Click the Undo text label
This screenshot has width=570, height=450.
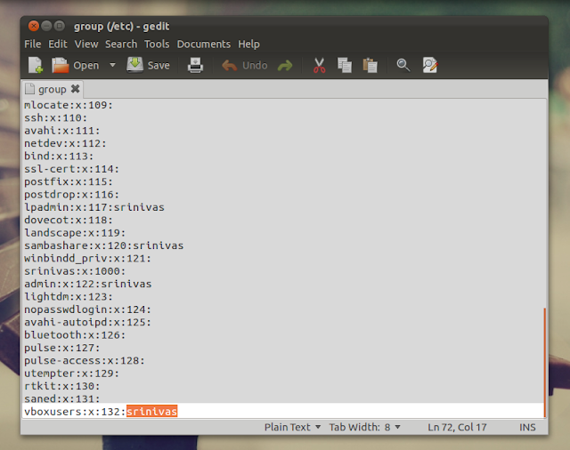pyautogui.click(x=255, y=65)
